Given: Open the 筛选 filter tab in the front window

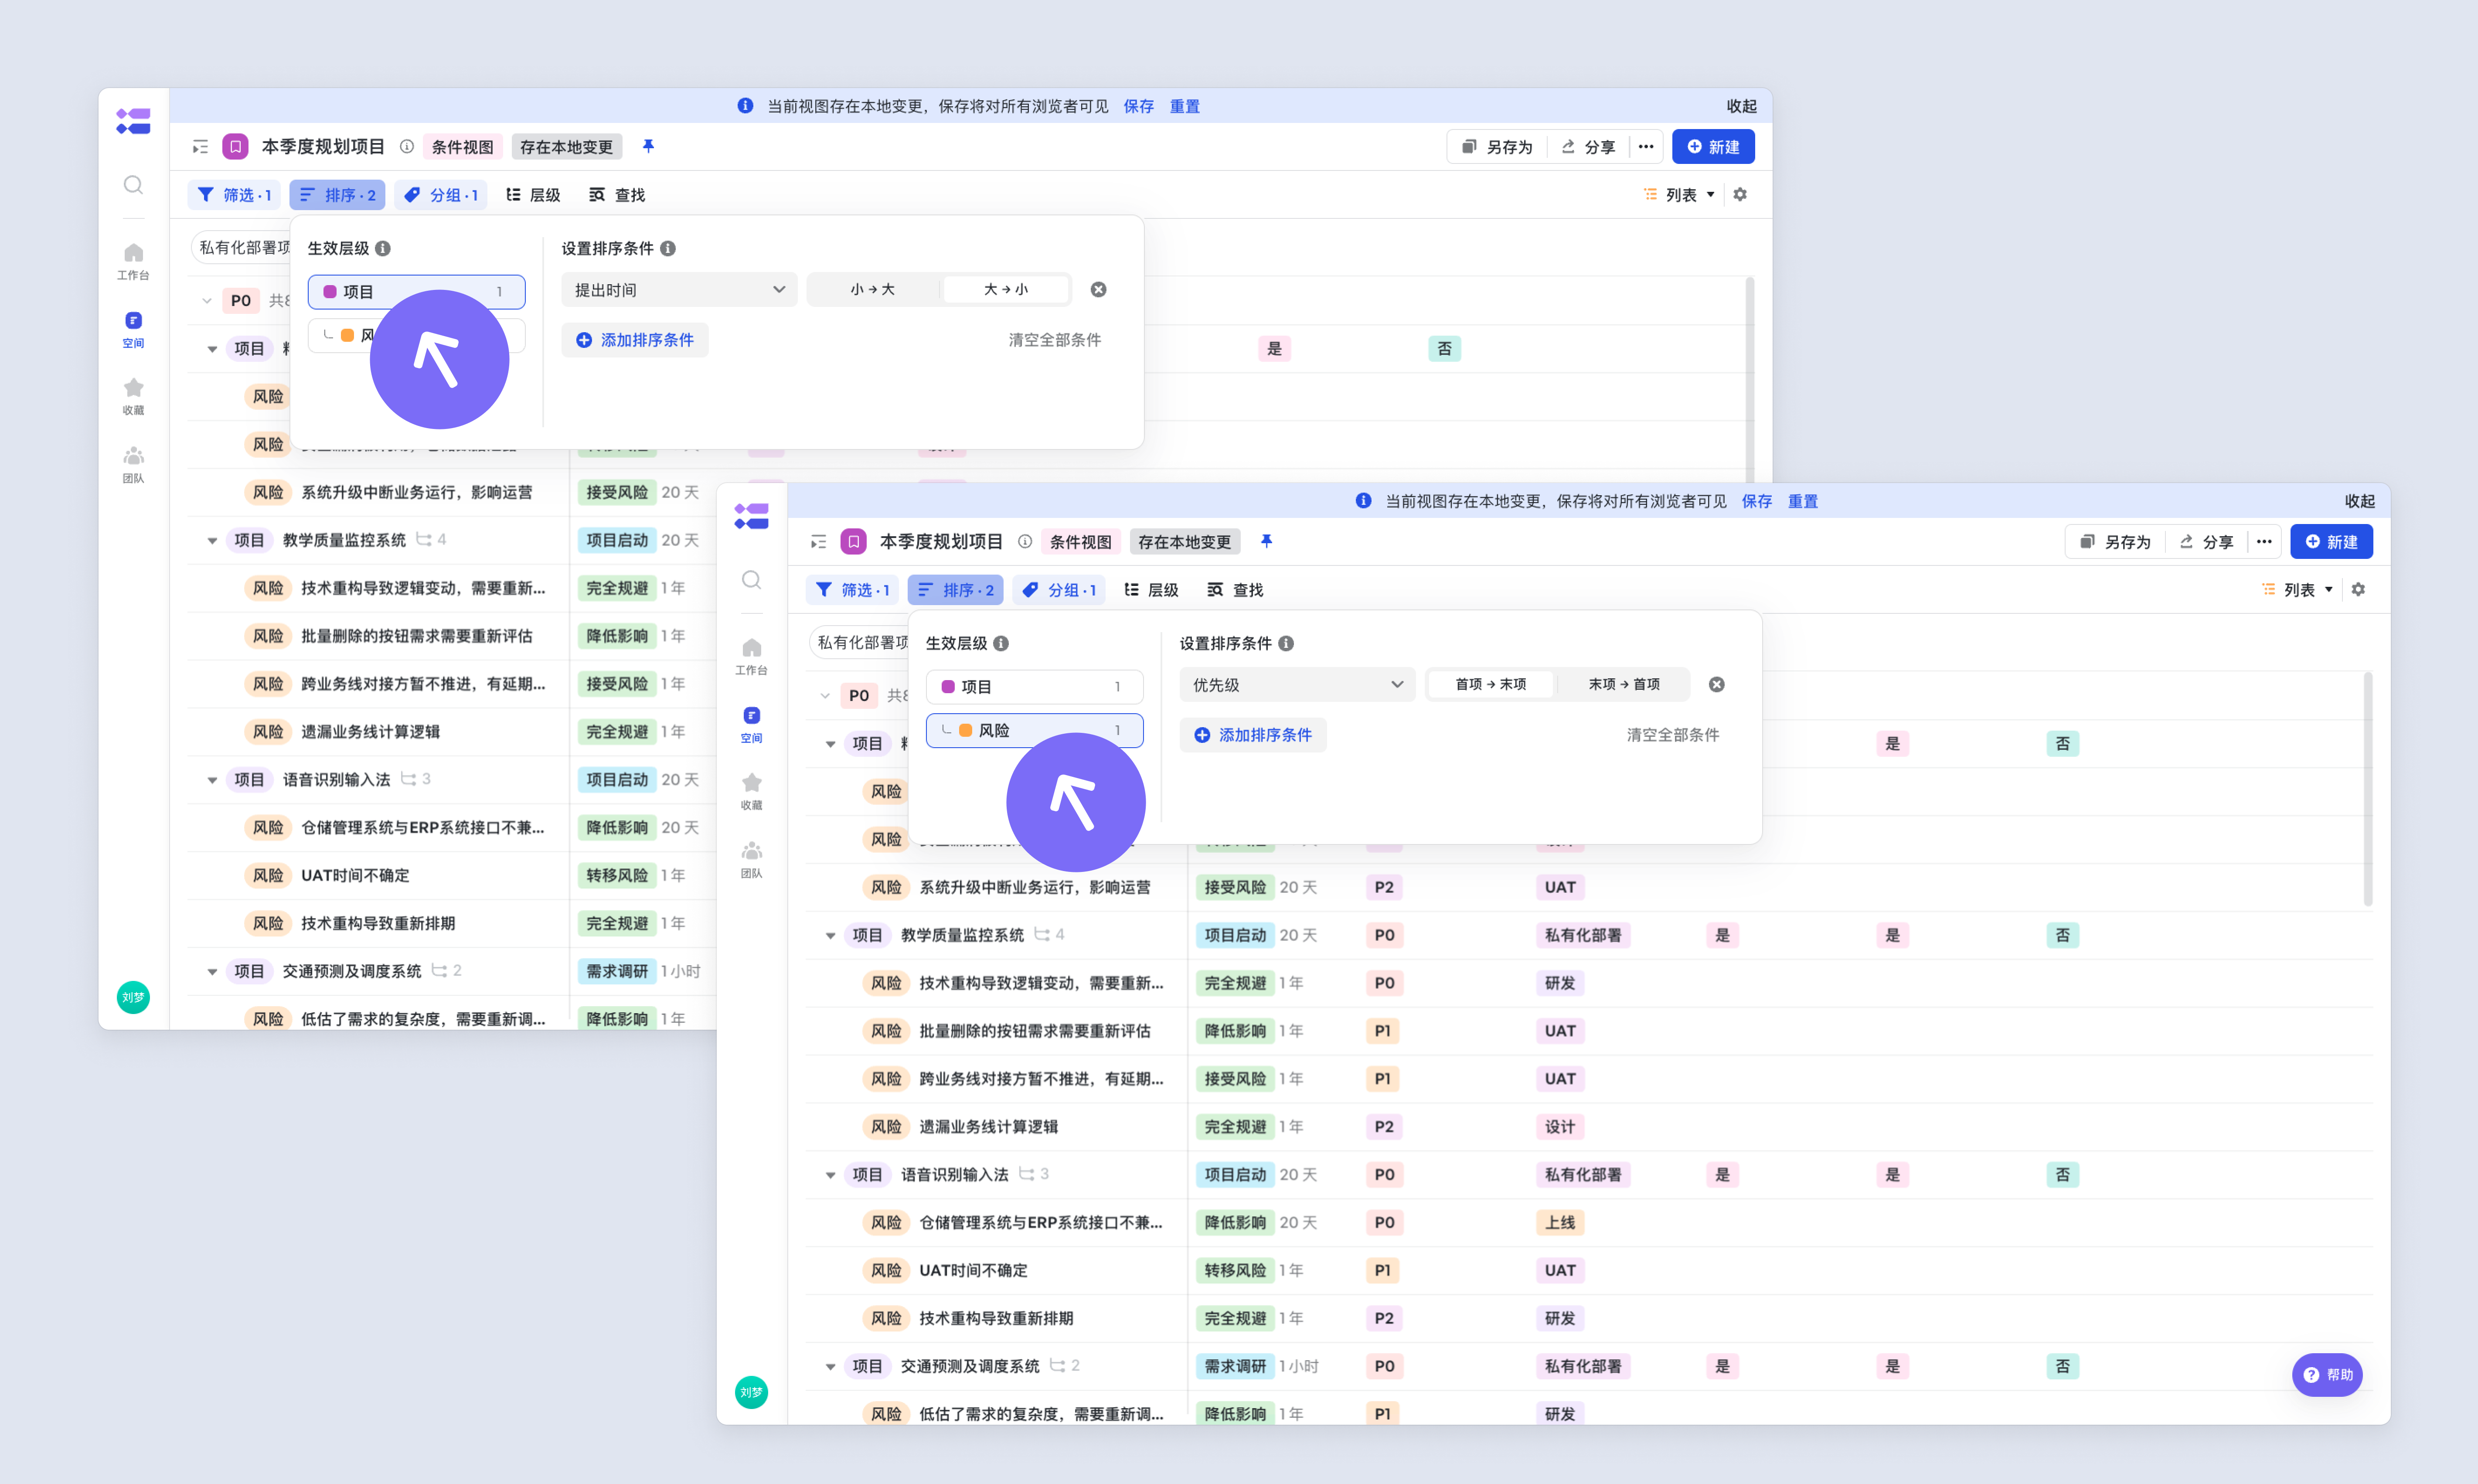Looking at the screenshot, I should coord(852,590).
